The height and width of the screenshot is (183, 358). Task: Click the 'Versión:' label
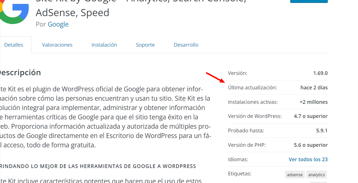pos(238,73)
